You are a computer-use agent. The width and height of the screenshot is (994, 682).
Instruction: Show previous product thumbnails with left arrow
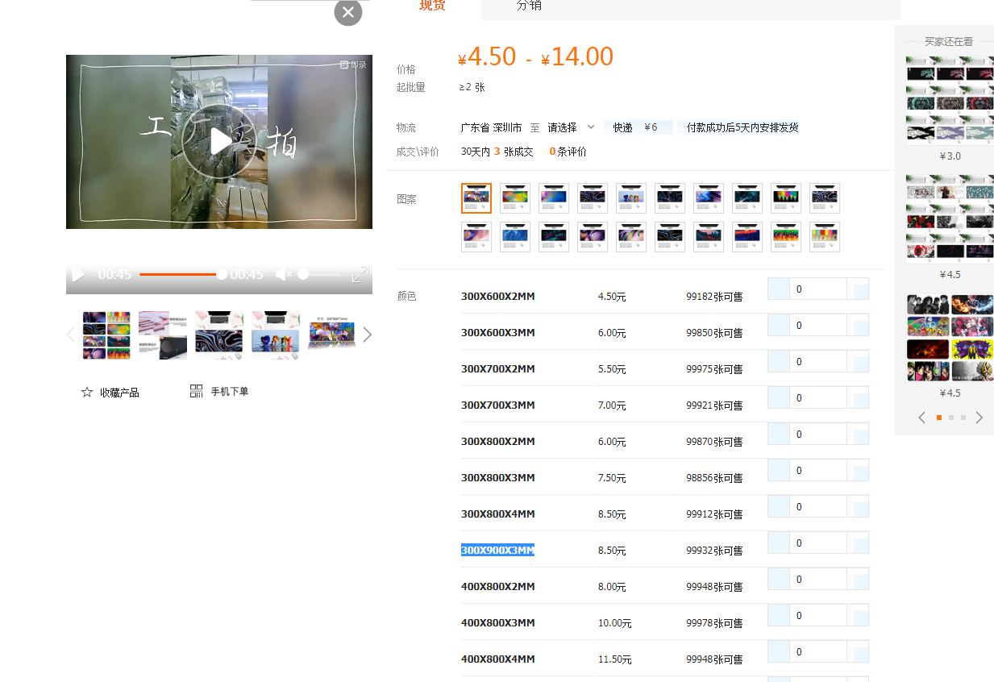pos(71,335)
